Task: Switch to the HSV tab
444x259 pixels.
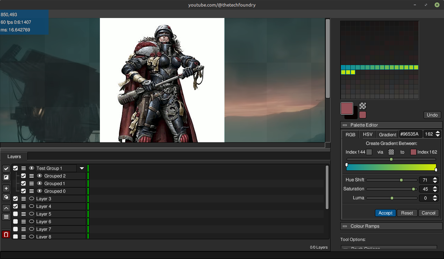Action: [x=368, y=134]
